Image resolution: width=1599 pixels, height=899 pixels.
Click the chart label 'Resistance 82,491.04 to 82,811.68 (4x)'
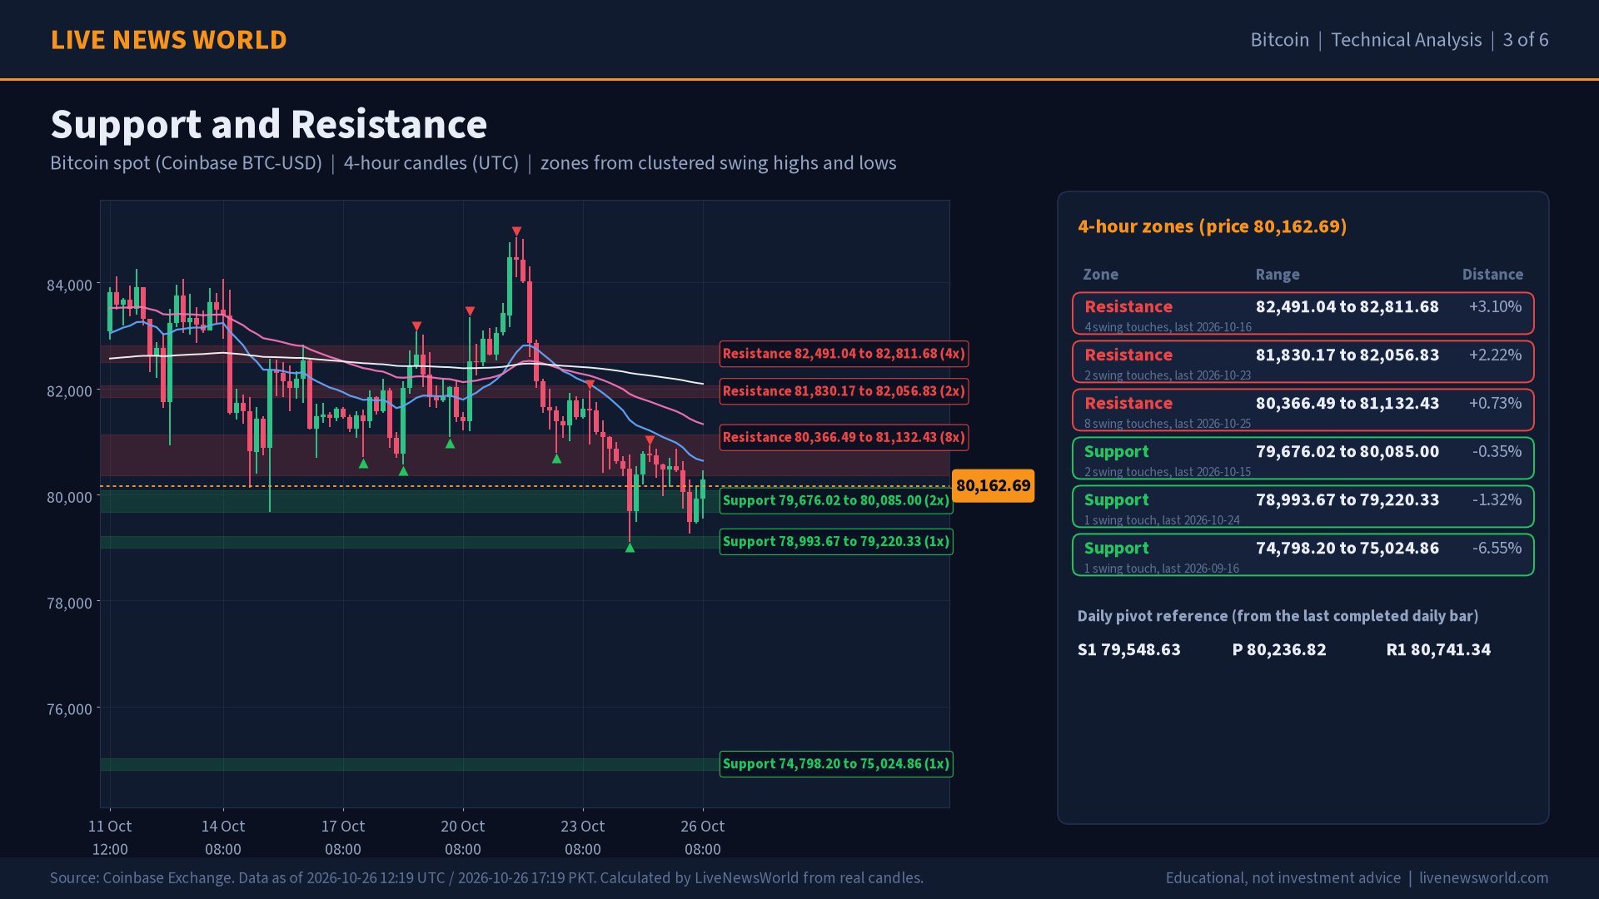[844, 354]
